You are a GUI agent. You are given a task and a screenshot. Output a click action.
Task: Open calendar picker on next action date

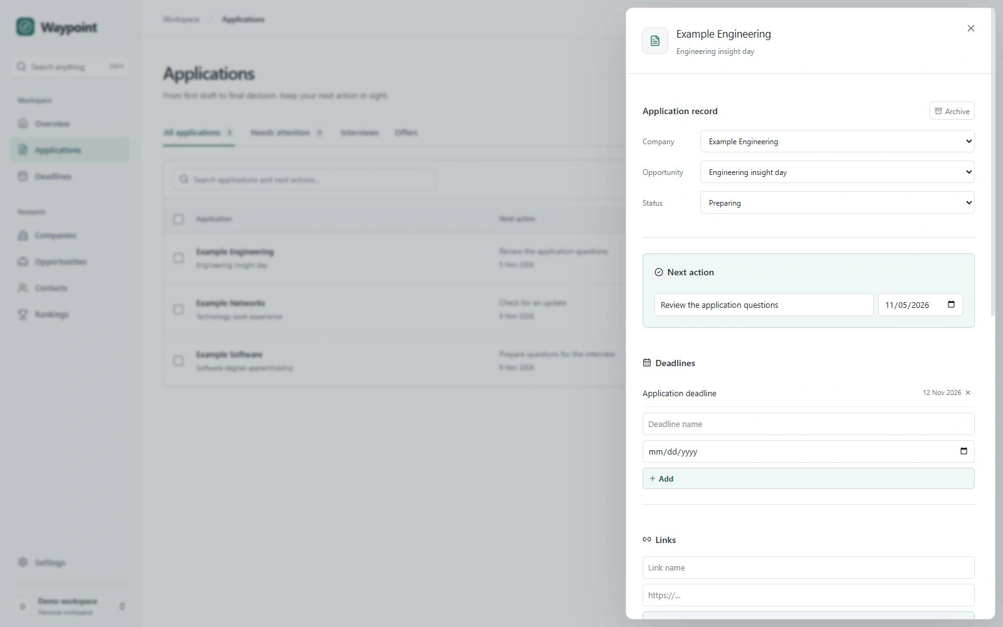(x=951, y=305)
